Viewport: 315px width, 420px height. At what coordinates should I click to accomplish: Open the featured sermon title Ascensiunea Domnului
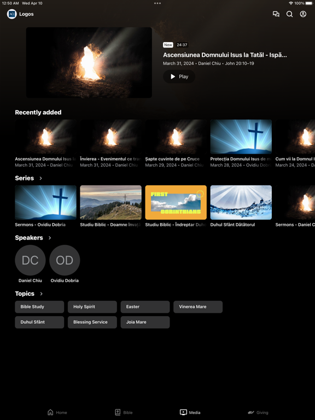(x=225, y=55)
